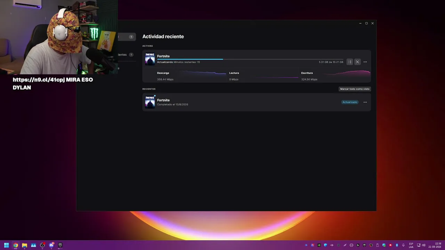Click the Minutos restantes: 15 status text

(x=187, y=62)
